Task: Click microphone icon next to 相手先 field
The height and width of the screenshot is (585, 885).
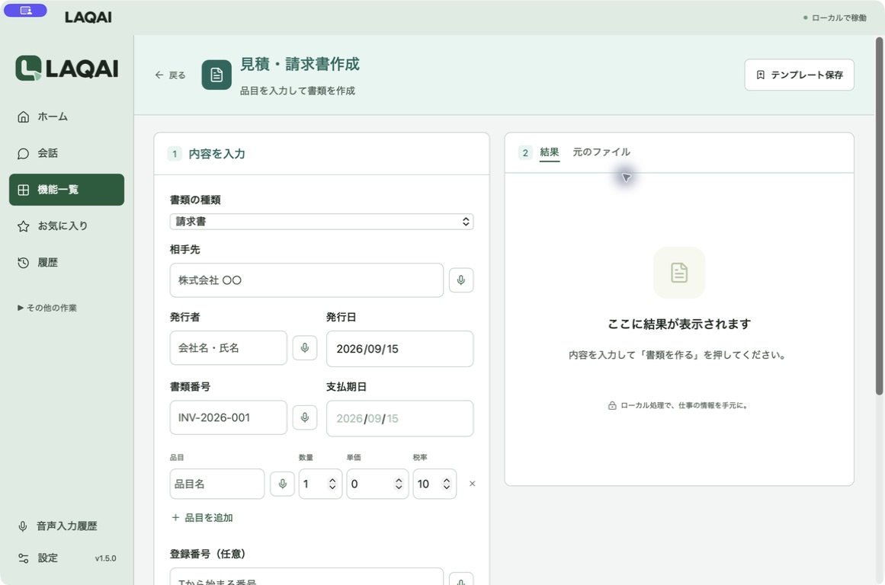Action: pos(461,280)
